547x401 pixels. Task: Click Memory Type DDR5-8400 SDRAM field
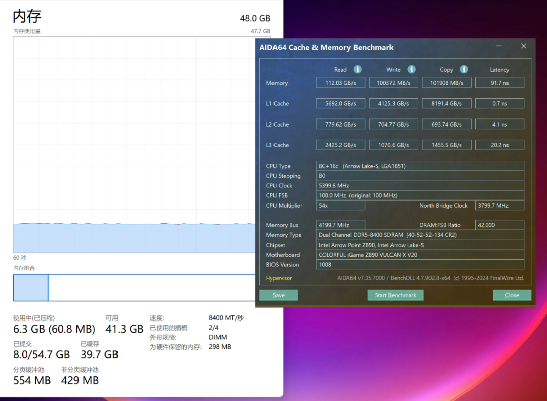click(x=420, y=235)
